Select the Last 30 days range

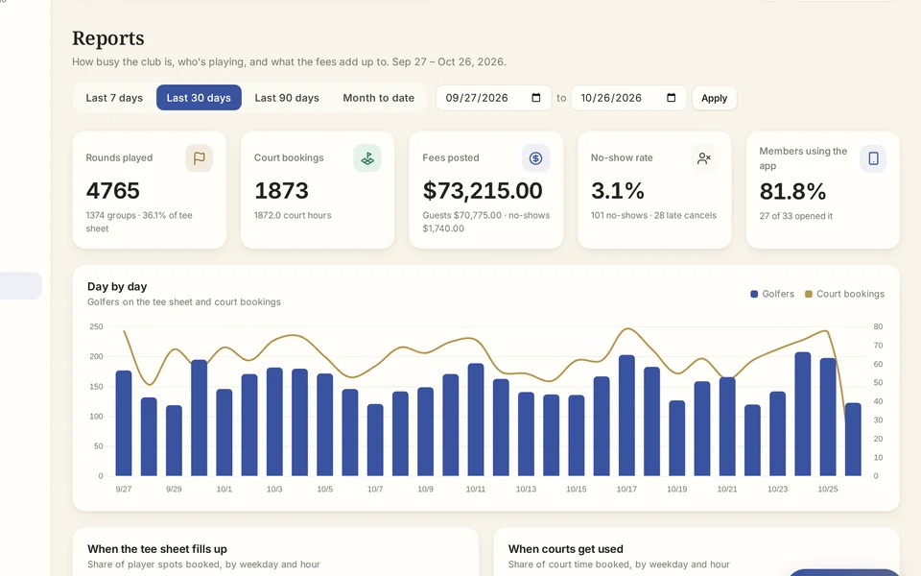[199, 98]
